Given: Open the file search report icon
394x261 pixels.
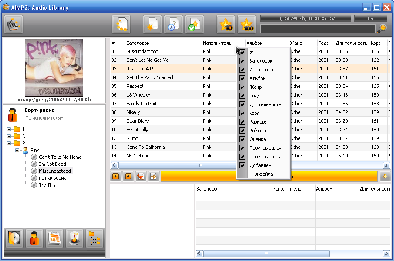Looking at the screenshot, I should tap(121, 24).
